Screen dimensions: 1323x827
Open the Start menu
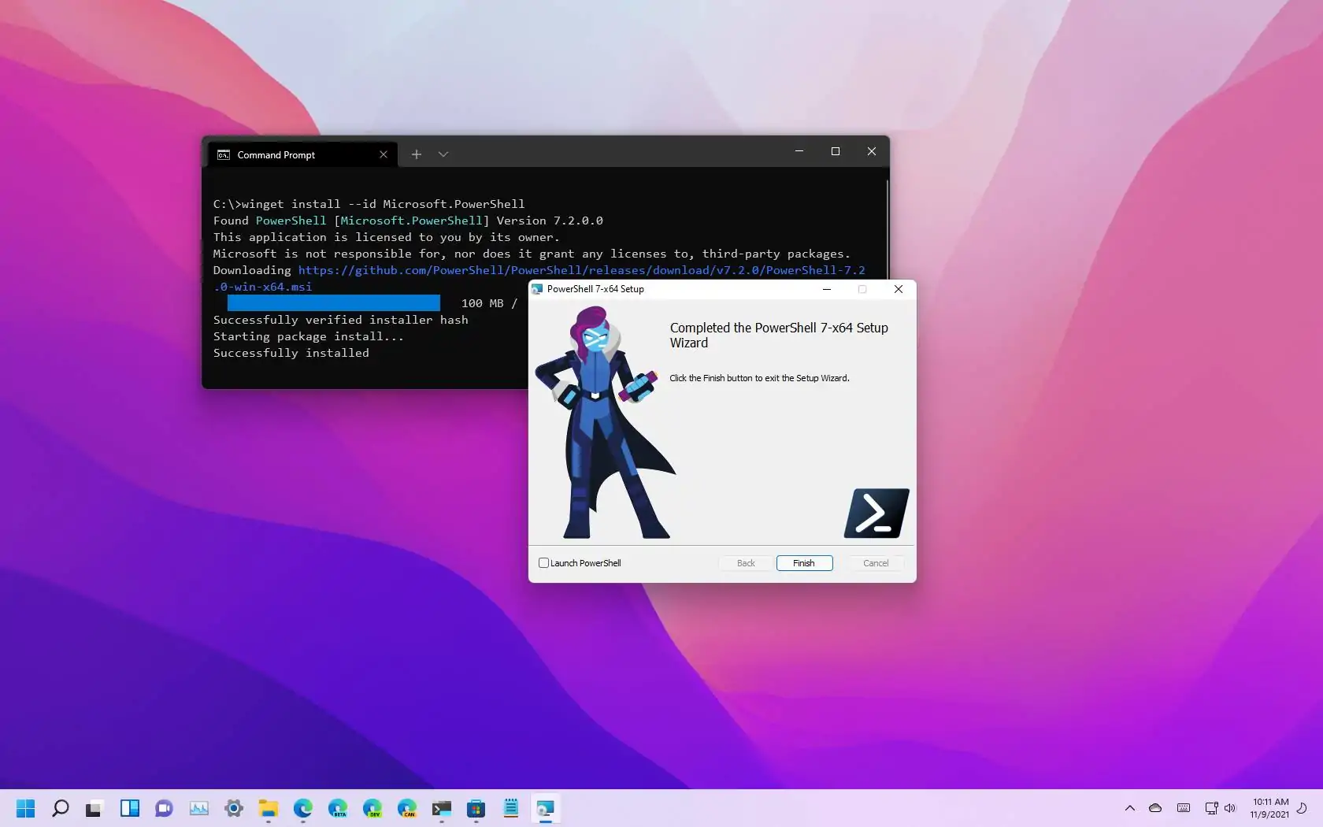[x=25, y=809]
